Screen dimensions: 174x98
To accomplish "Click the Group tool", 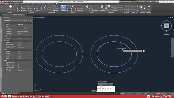I will point(125,7).
